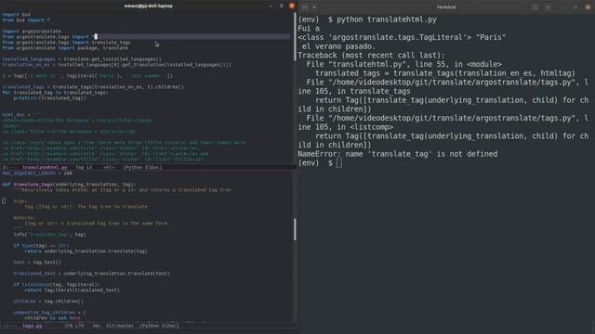Click Git:master in the tags.py mode line

click(120, 326)
